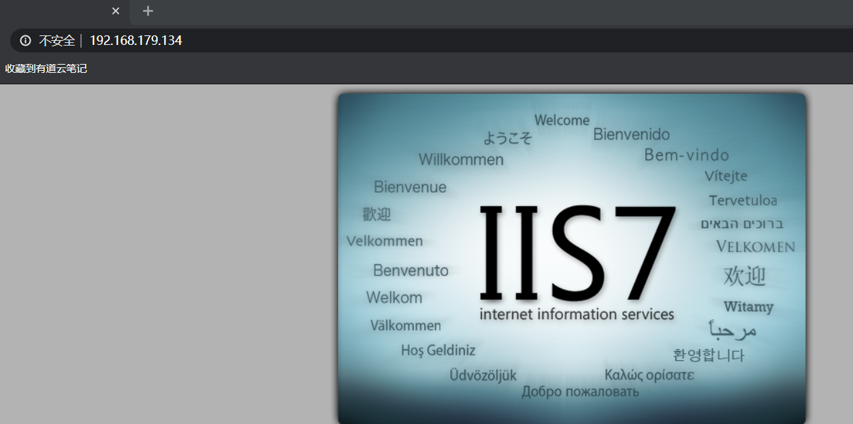Image resolution: width=853 pixels, height=424 pixels.
Task: Open the 收藏到有道云笔记 bookmark
Action: point(46,69)
